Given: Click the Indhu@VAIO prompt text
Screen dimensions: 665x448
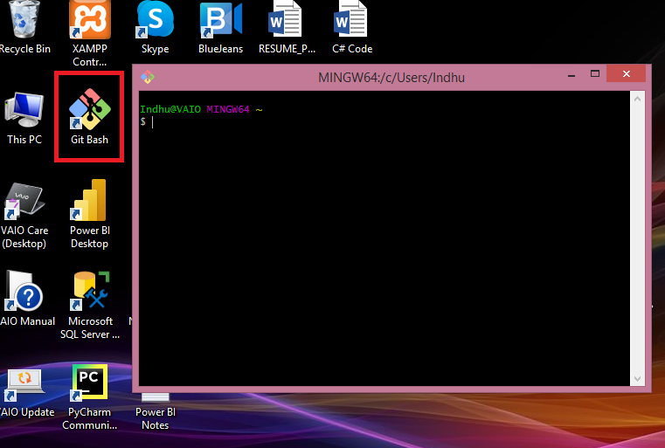Looking at the screenshot, I should point(170,109).
